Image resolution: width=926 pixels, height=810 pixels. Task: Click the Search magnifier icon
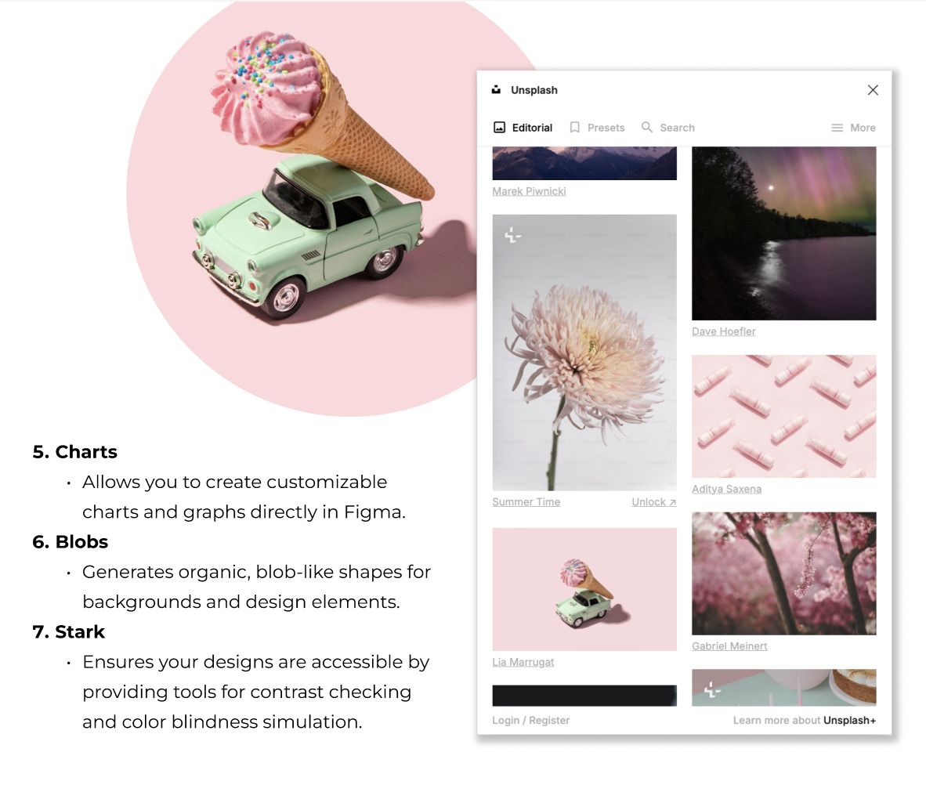coord(646,128)
